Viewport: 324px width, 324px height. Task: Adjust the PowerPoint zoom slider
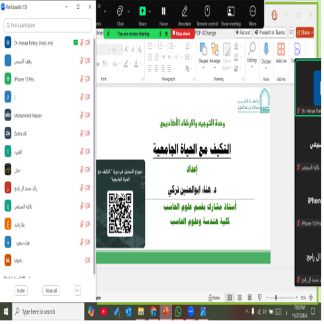tap(276, 297)
